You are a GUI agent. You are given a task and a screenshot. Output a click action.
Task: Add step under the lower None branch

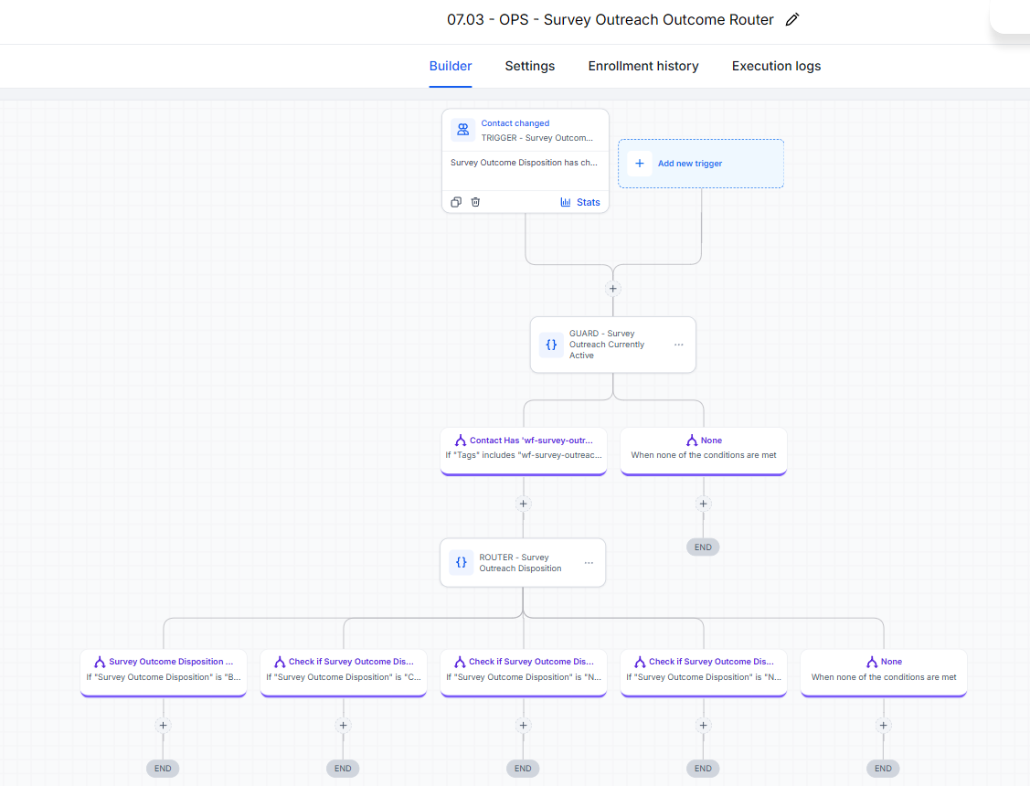pos(883,725)
